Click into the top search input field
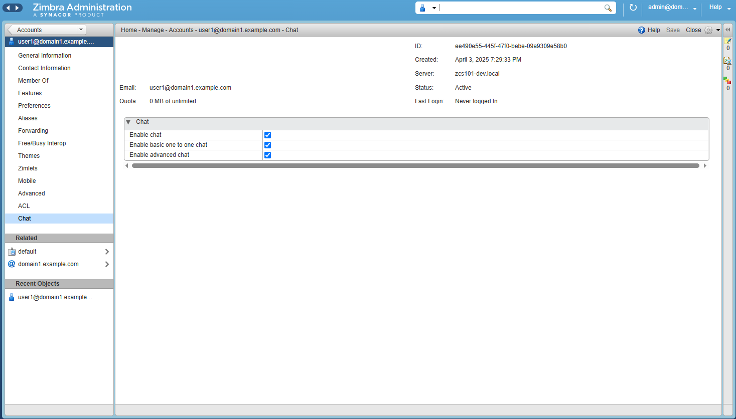 pos(521,8)
